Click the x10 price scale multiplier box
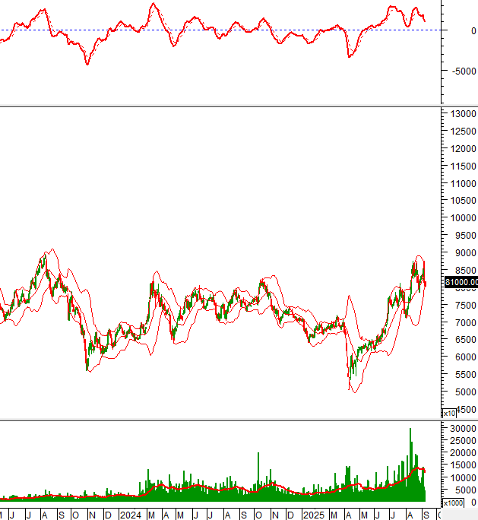This screenshot has width=478, height=520. 450,413
